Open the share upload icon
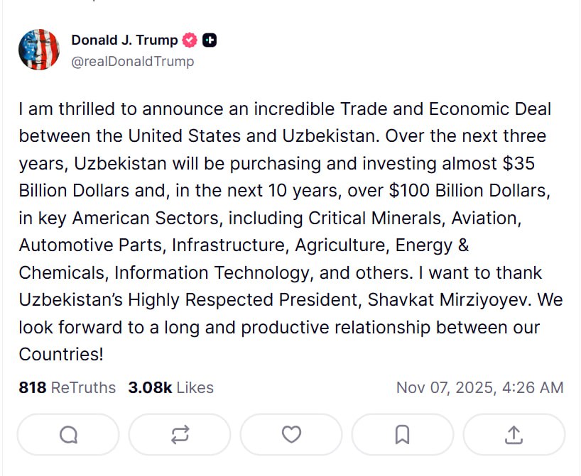Image resolution: width=581 pixels, height=476 pixels. coord(514,434)
